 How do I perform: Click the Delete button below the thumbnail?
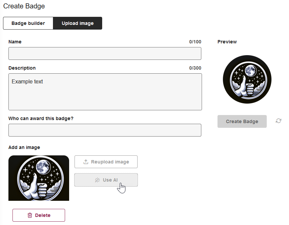(x=38, y=215)
